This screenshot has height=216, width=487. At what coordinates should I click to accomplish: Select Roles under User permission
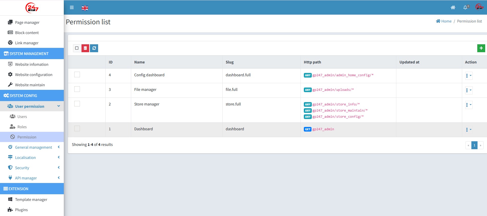32,127
